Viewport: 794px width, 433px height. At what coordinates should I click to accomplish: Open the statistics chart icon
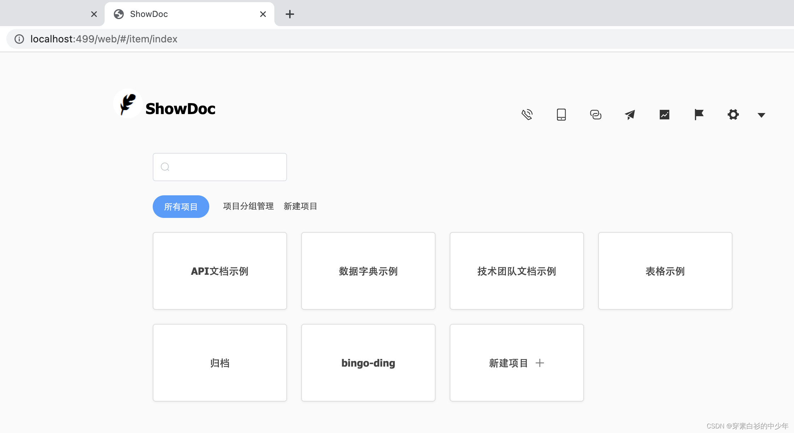click(x=664, y=114)
